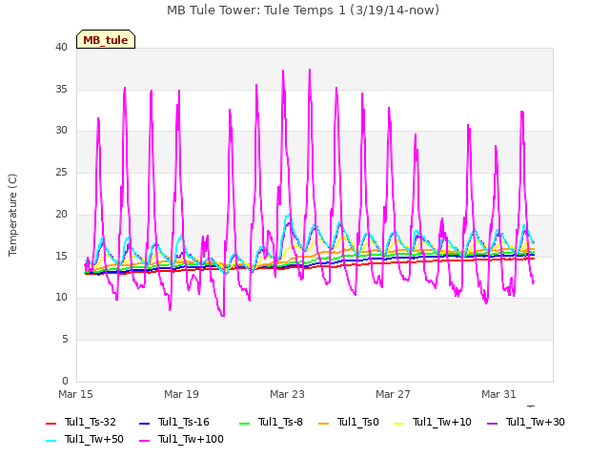Click the 30 y-axis tick label
Screen dimensions: 610x458
tap(61, 131)
